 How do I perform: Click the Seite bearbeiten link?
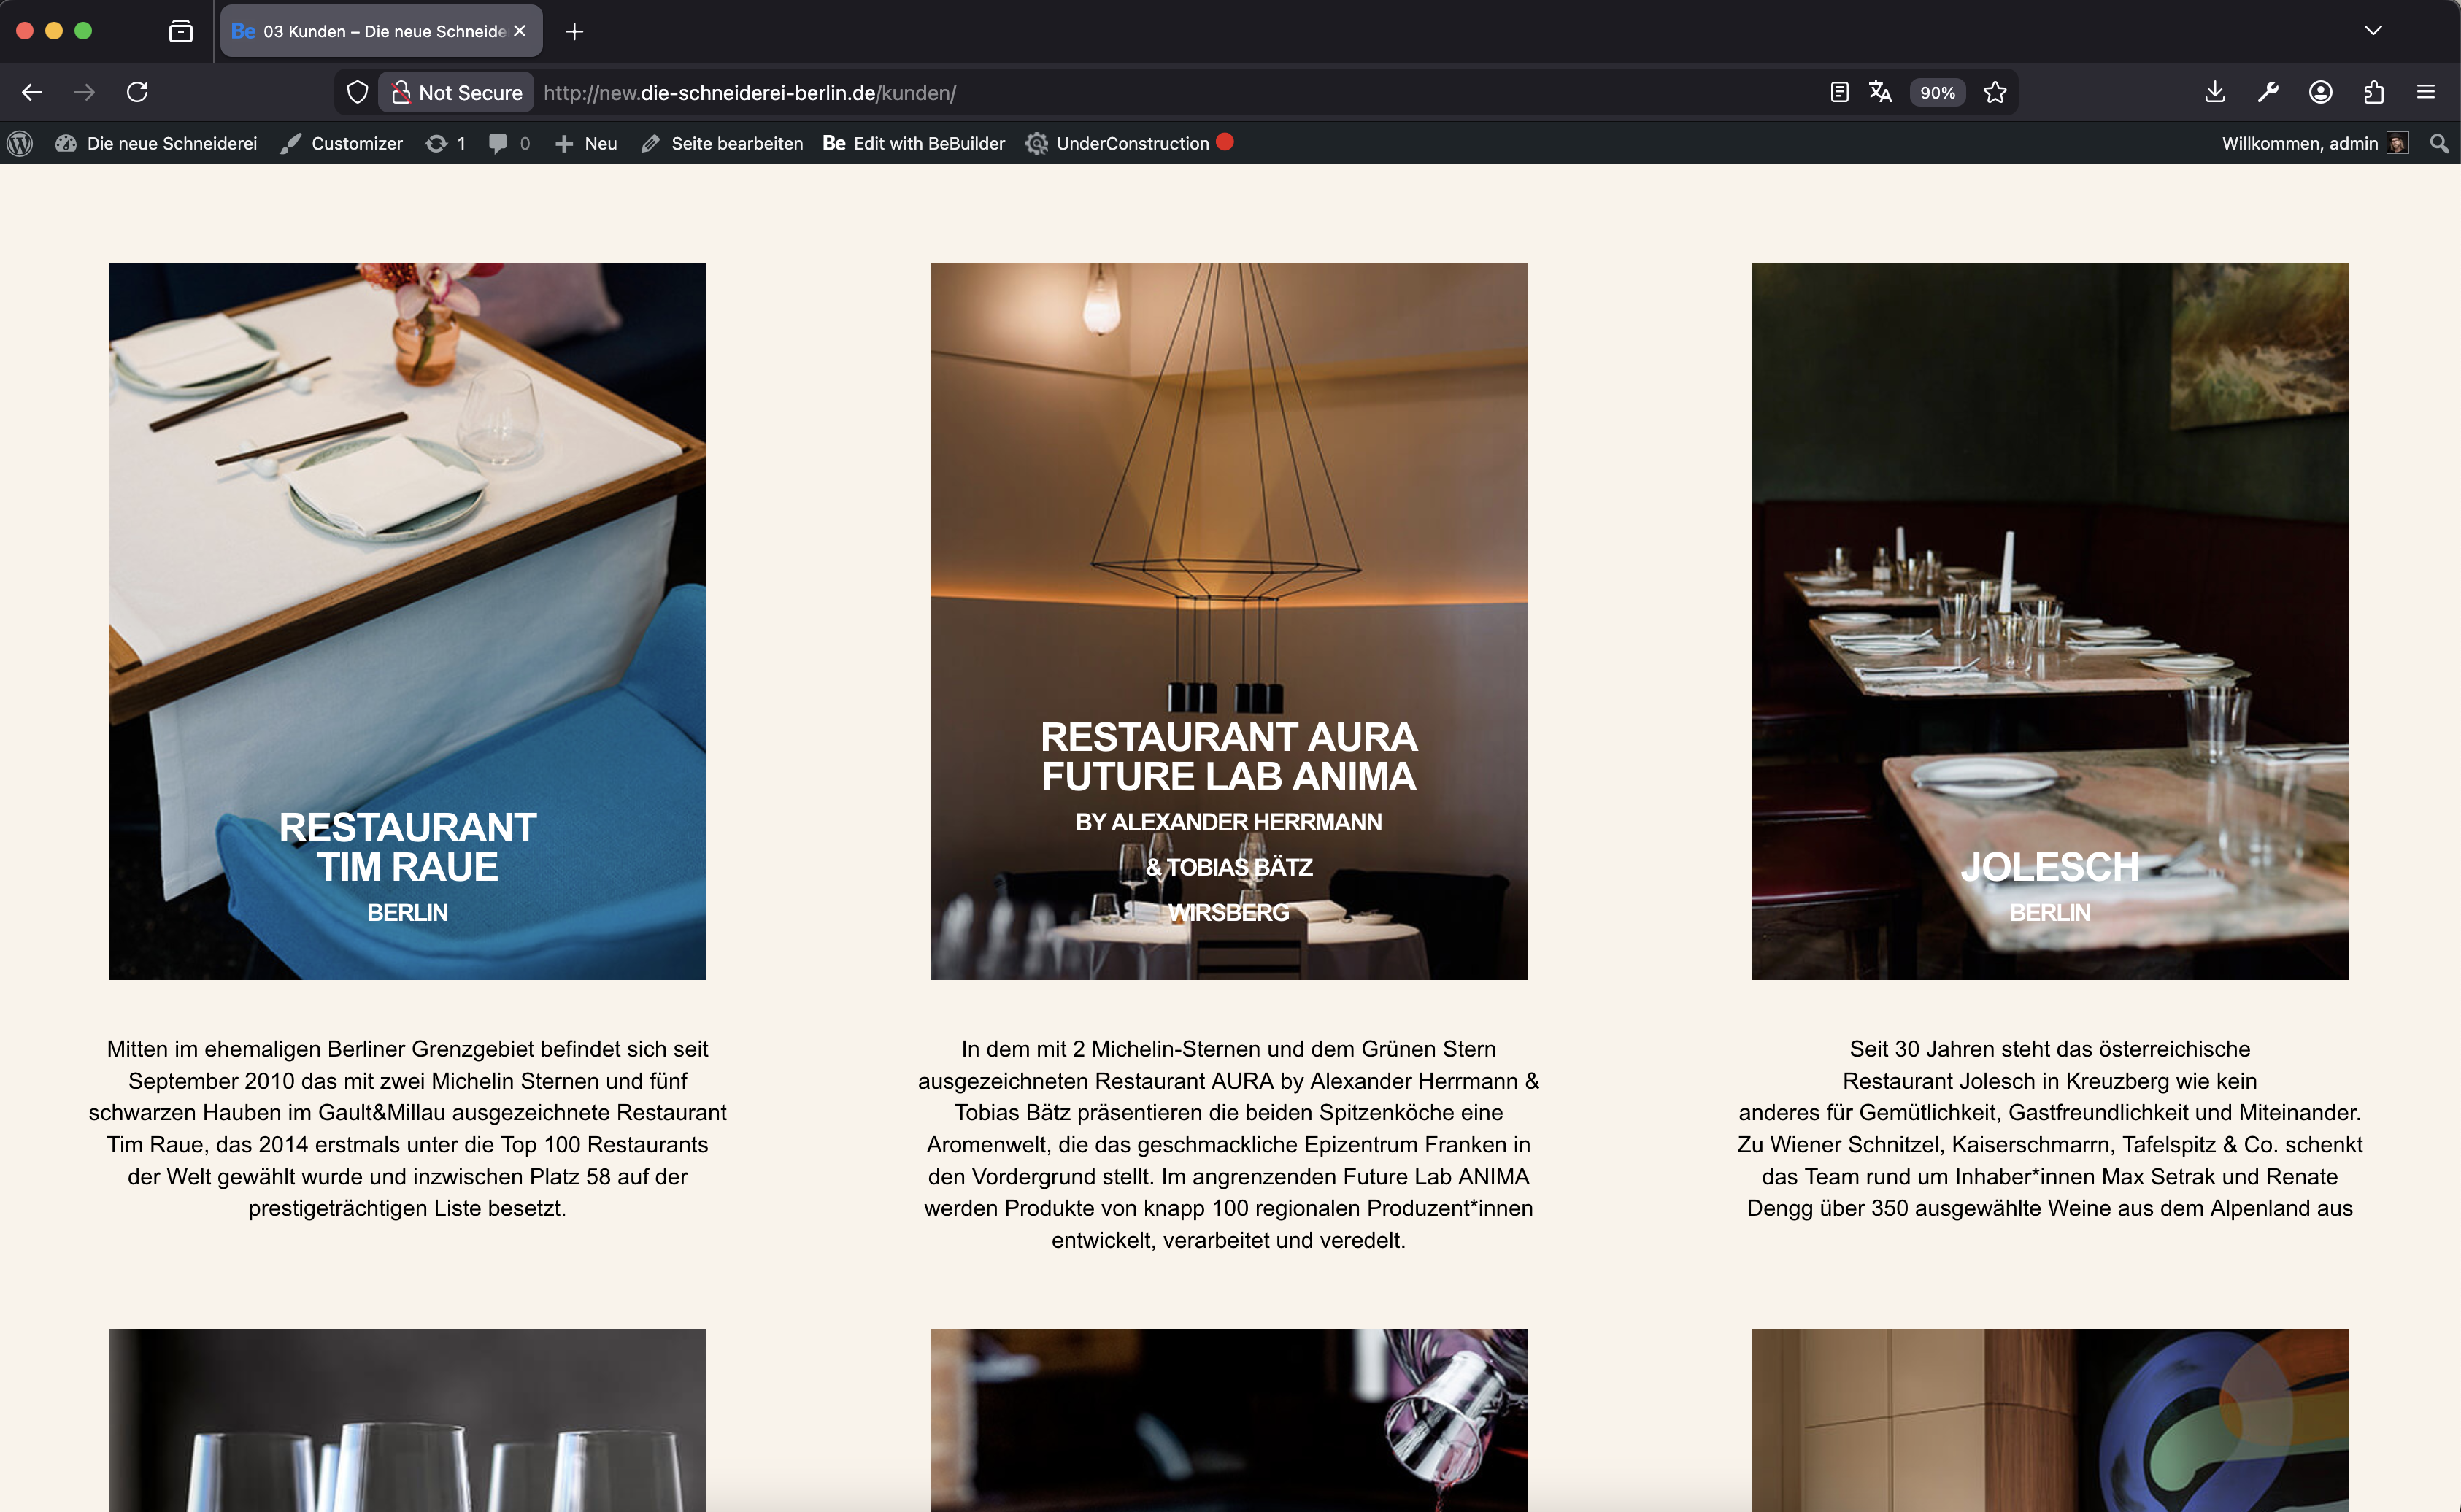pos(723,143)
